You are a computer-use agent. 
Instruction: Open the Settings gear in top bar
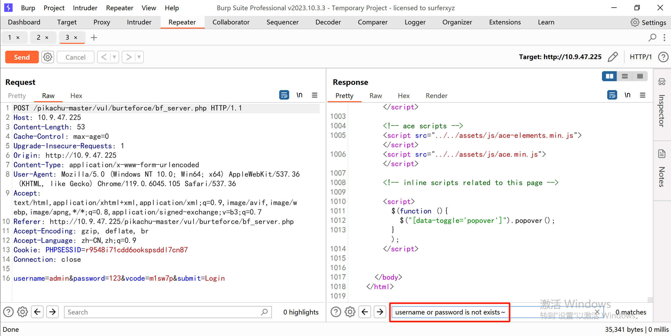click(635, 22)
